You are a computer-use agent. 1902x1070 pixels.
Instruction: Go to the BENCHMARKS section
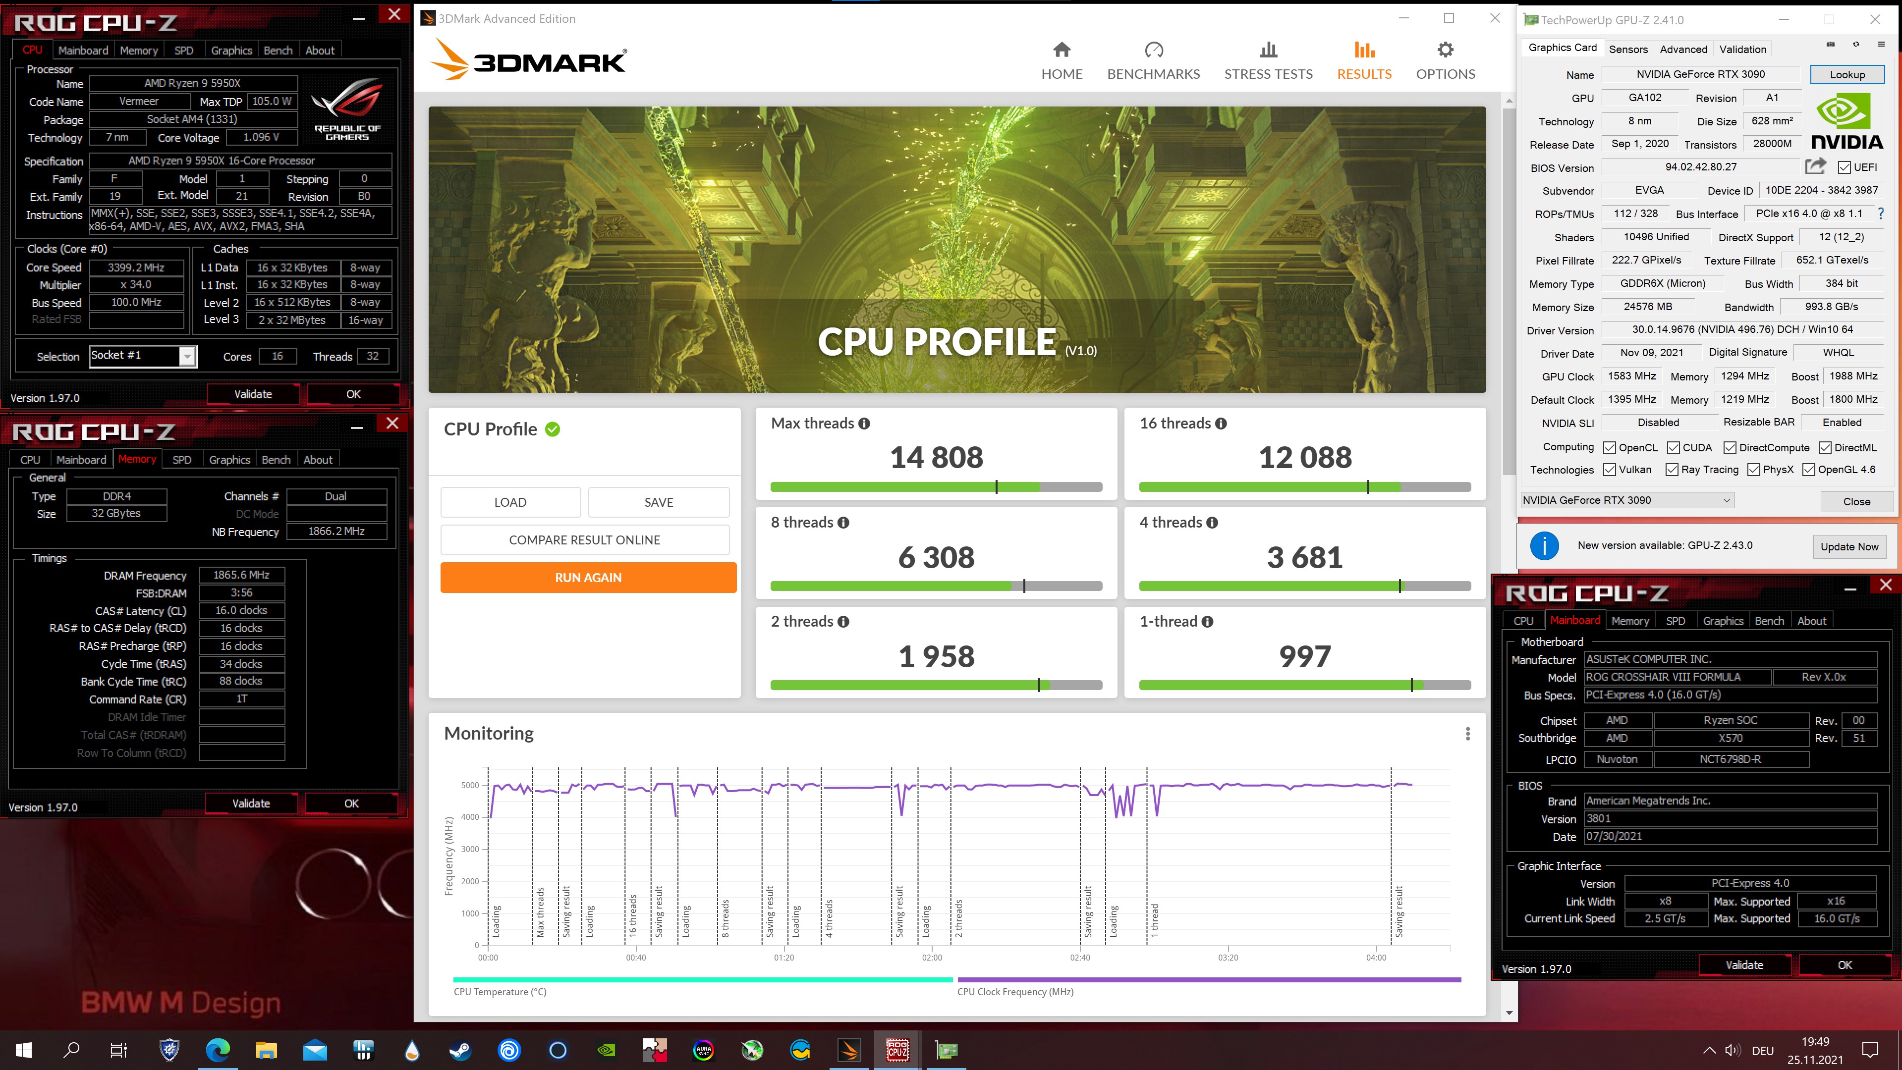point(1153,60)
